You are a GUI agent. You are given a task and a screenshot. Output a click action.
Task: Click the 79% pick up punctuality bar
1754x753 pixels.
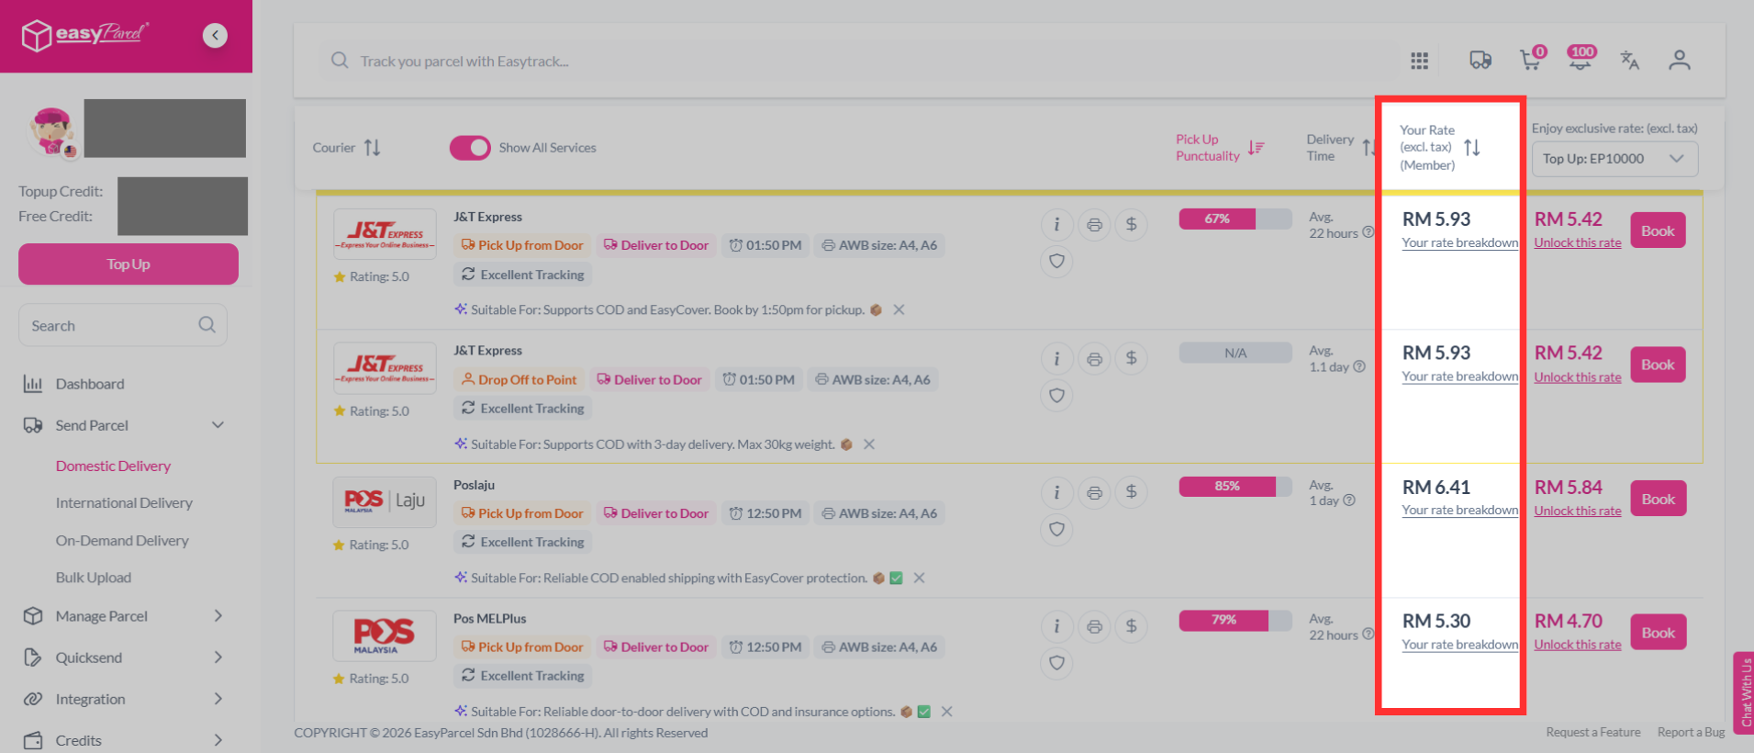[1235, 620]
